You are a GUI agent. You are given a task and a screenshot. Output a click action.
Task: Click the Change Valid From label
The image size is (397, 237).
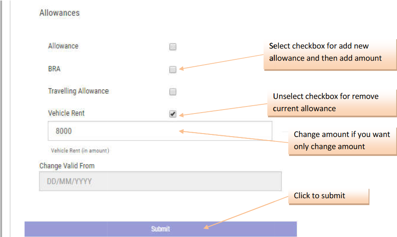point(67,166)
